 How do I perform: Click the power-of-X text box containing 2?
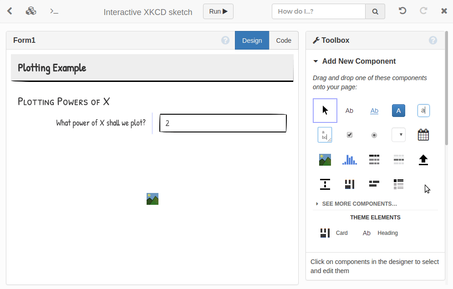[223, 123]
